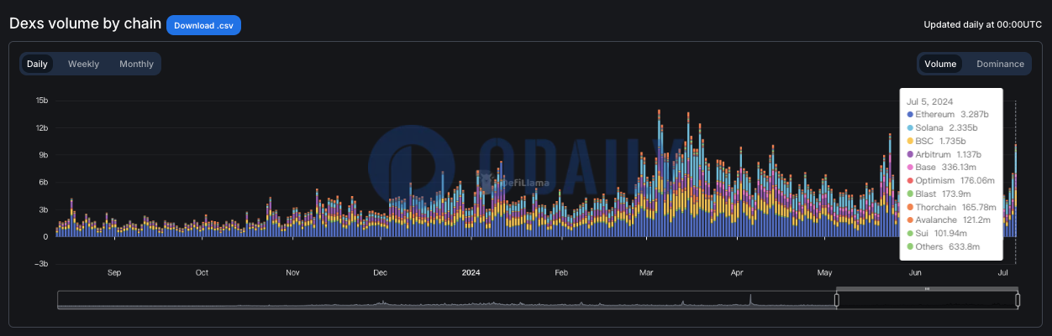Click "Others 633.8m" tooltip row
The width and height of the screenshot is (1052, 336).
(x=944, y=246)
